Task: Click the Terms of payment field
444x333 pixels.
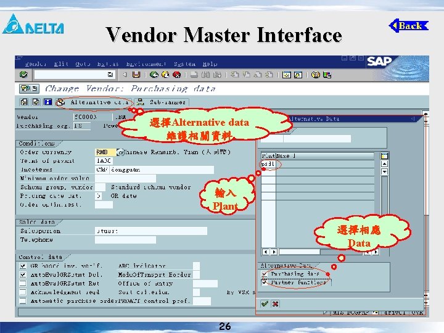Action: pos(104,161)
